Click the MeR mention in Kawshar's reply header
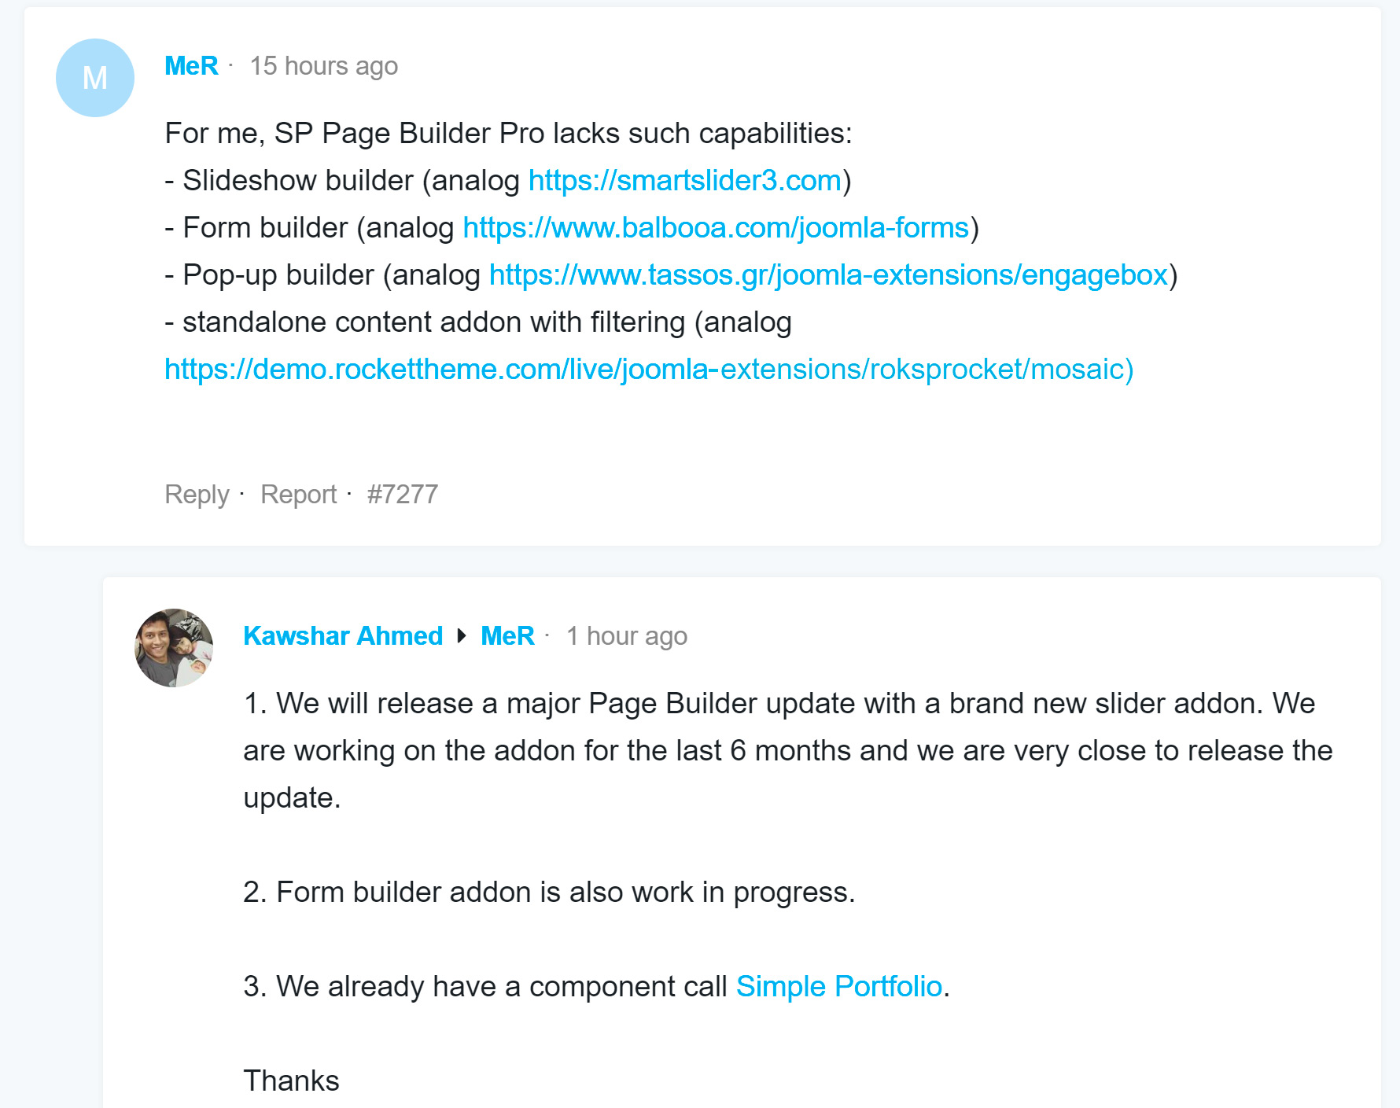Image resolution: width=1400 pixels, height=1108 pixels. pos(507,635)
